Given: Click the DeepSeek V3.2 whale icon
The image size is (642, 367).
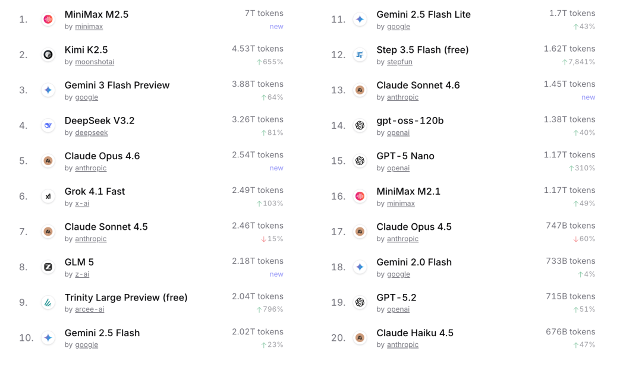Looking at the screenshot, I should [x=48, y=125].
